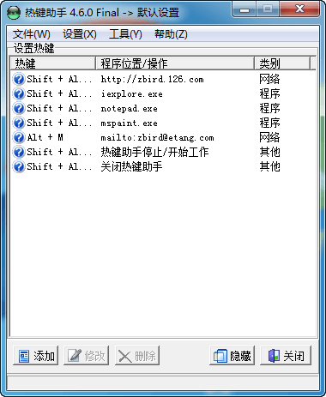Click the green app icon in title bar
Image resolution: width=326 pixels, height=397 pixels.
(x=14, y=12)
